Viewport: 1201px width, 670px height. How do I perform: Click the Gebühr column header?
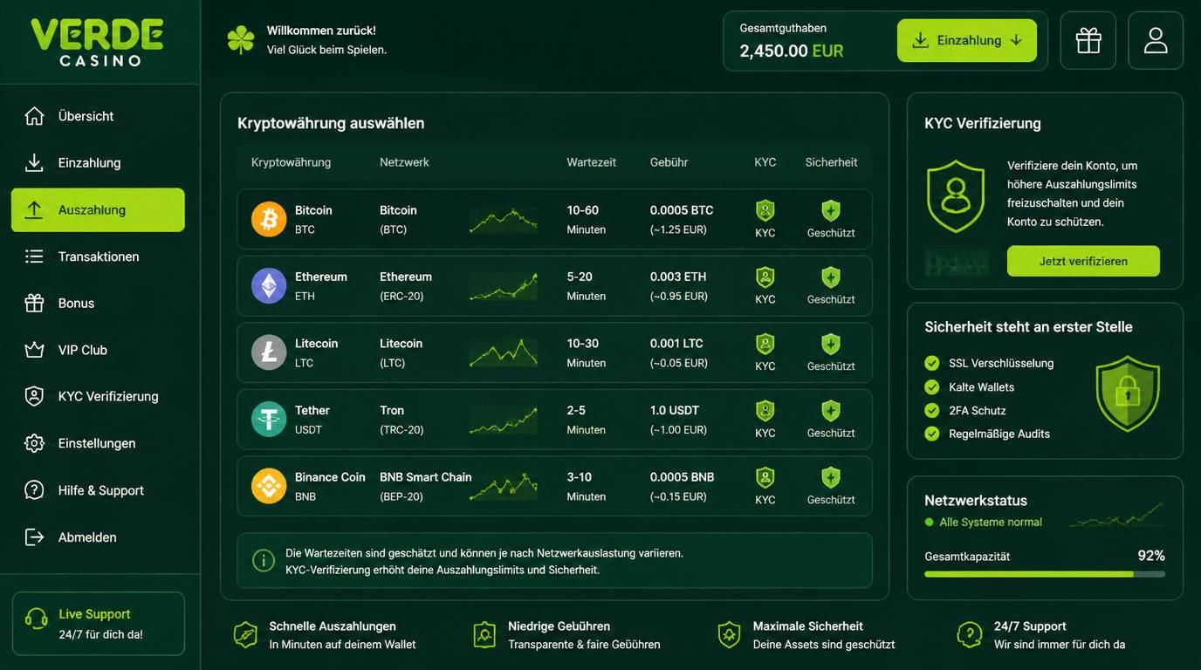pos(669,162)
